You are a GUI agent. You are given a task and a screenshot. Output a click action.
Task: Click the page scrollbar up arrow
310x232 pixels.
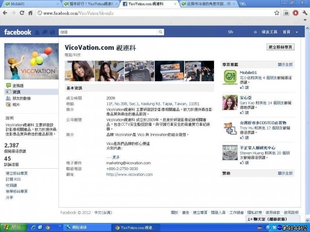[x=308, y=29]
